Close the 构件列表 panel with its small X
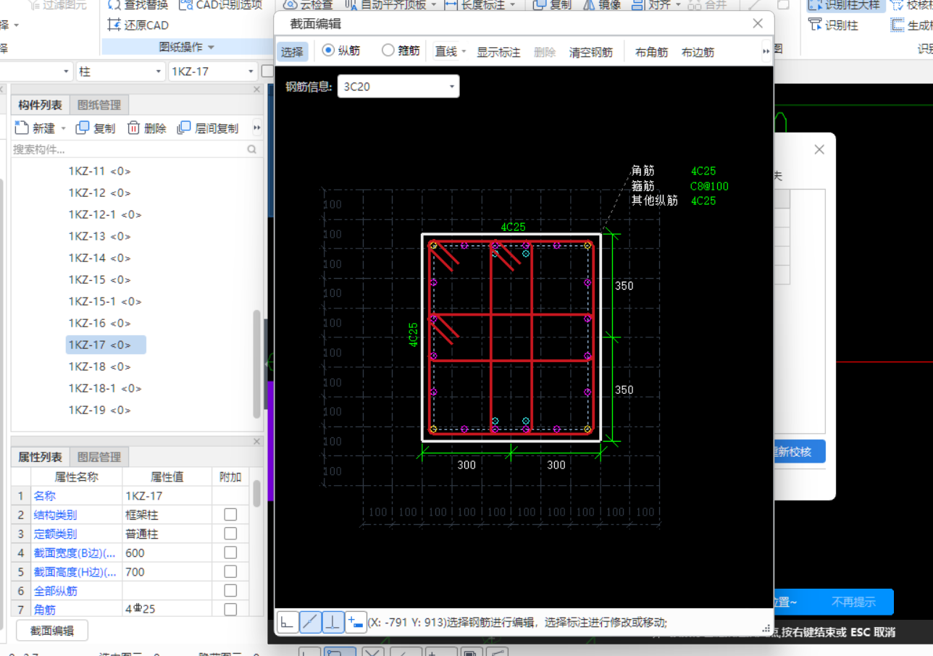Viewport: 933px width, 656px height. point(256,89)
